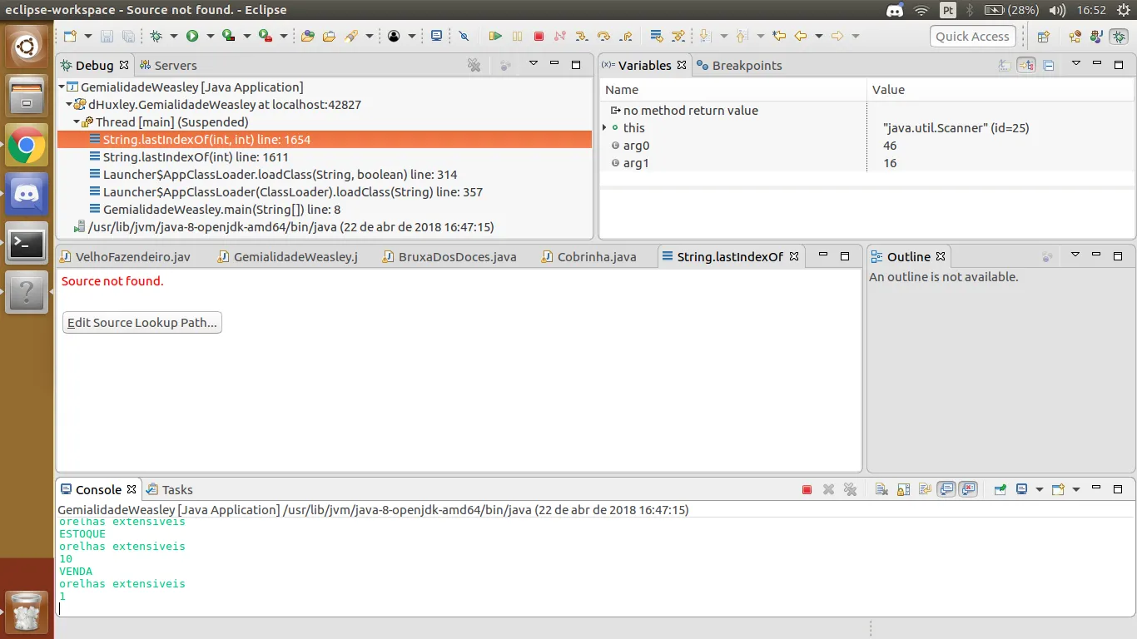
Task: Collapse the Thread [main] tree node
Action: click(x=77, y=121)
